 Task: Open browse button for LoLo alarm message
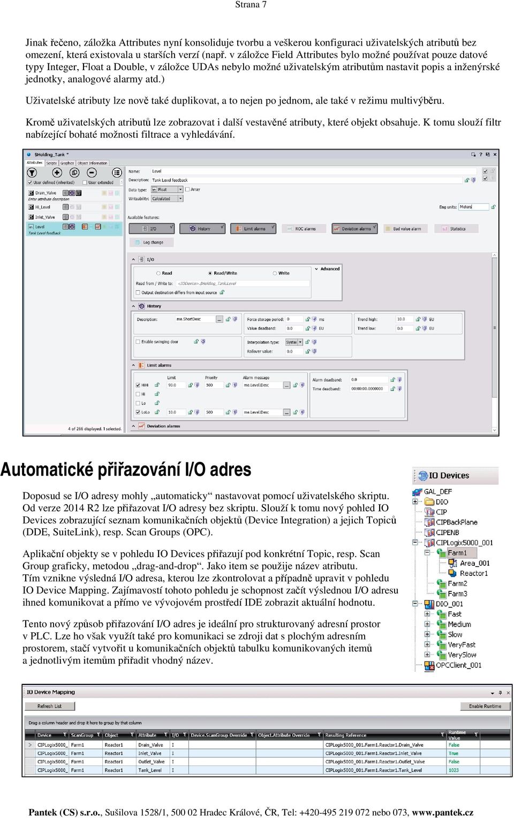click(x=287, y=412)
